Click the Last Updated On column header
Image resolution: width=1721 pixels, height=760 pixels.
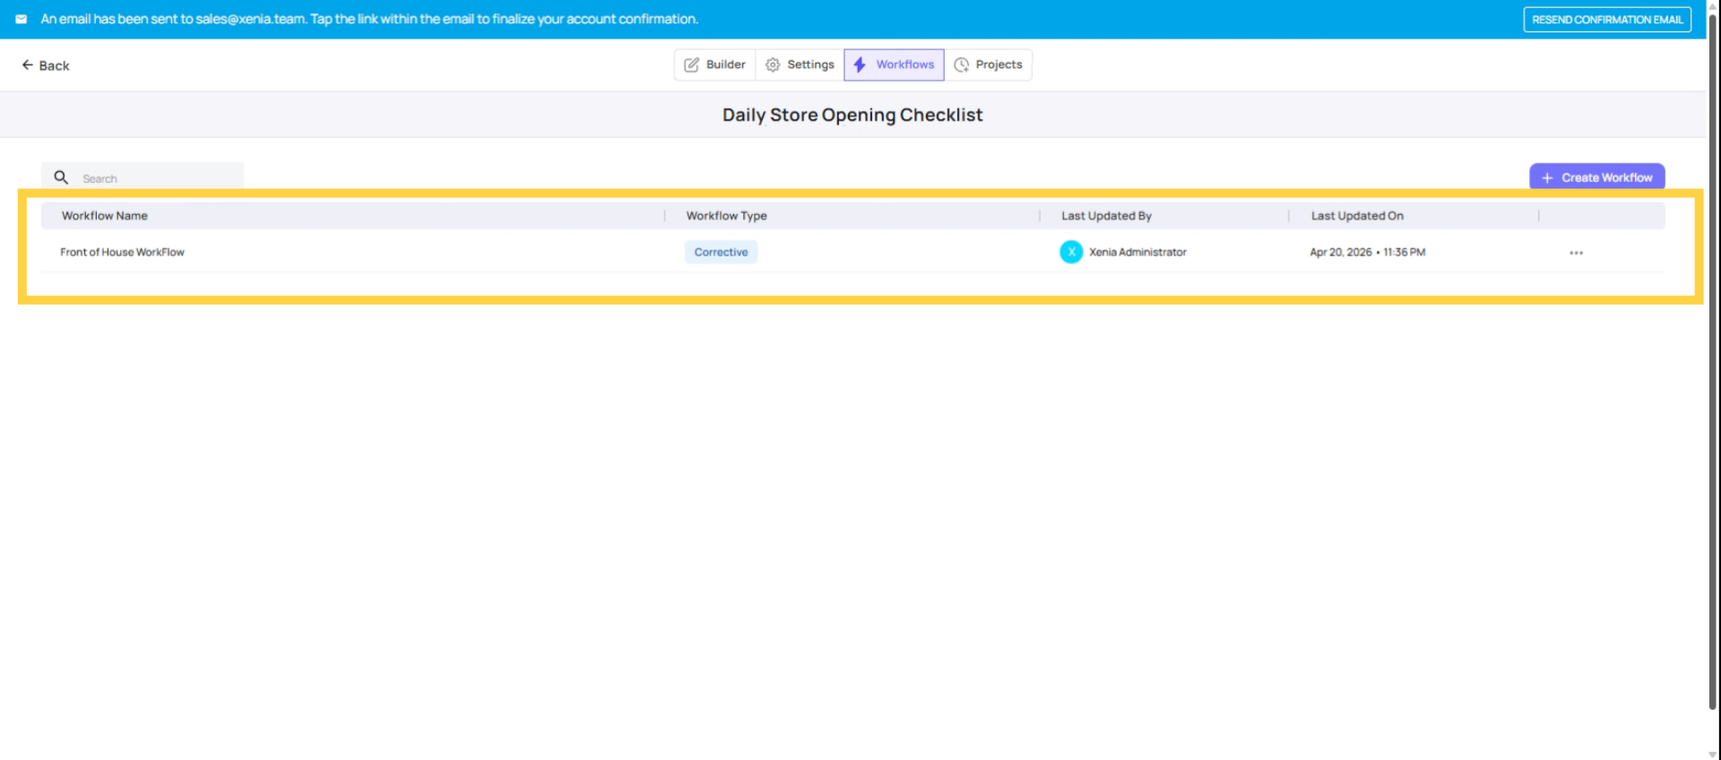pos(1357,216)
